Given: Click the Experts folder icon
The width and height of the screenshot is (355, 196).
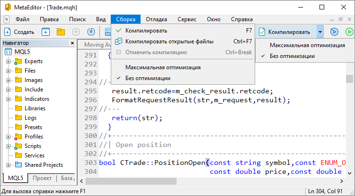Looking at the screenshot, I should 18,61.
